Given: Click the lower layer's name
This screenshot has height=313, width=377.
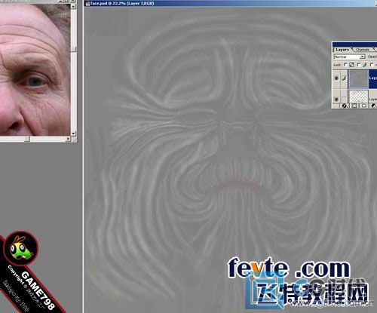Looking at the screenshot, I should [x=373, y=99].
